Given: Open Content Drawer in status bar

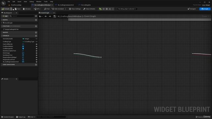Looking at the screenshot, I should 7,117.
